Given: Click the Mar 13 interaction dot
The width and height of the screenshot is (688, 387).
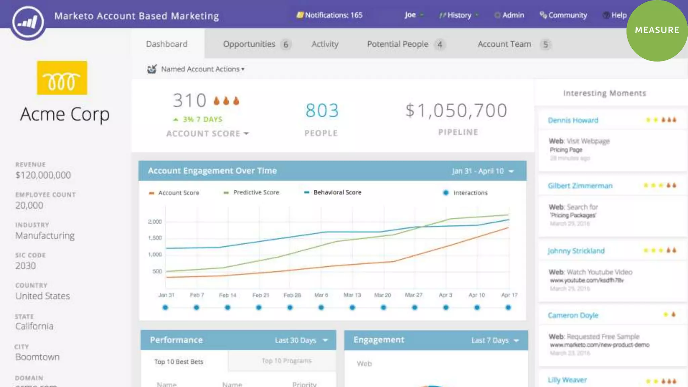Looking at the screenshot, I should coord(352,307).
